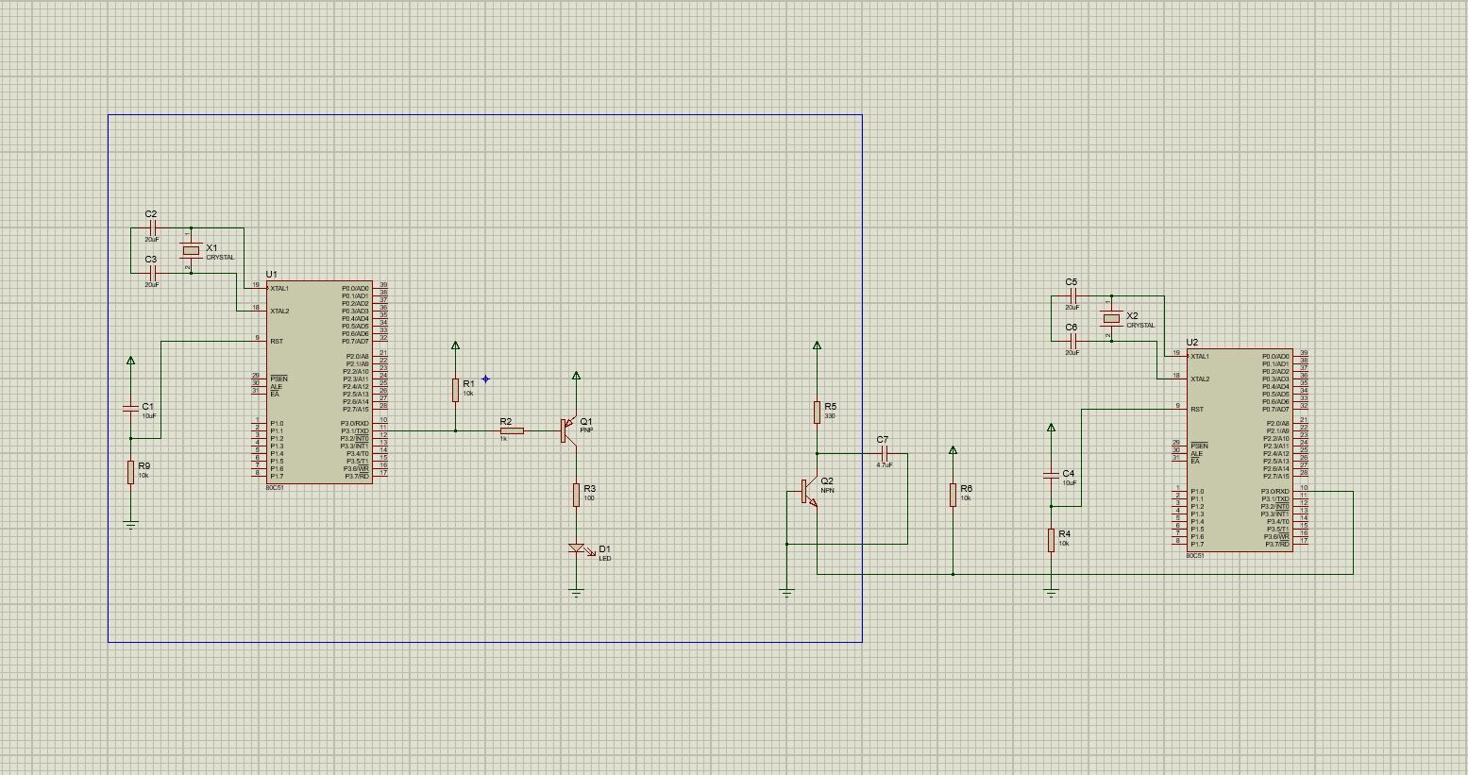
Task: Select the U2 80C51 microcontroller body
Action: point(1240,450)
